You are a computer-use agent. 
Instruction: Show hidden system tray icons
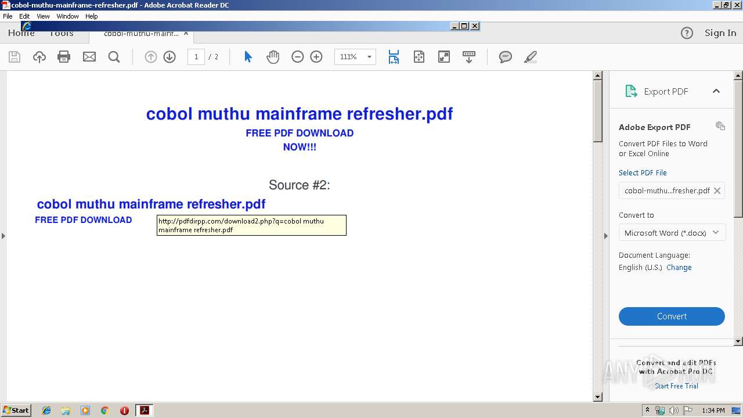648,410
